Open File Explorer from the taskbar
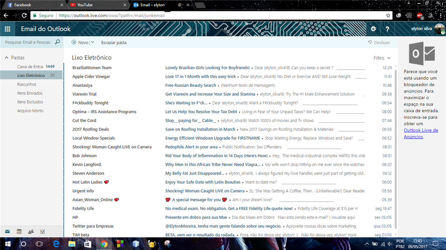 [72, 244]
